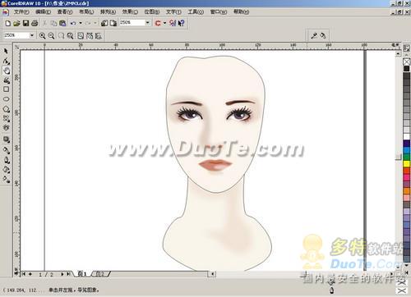
Task: Open the 查看(V) menu
Action: click(x=65, y=12)
